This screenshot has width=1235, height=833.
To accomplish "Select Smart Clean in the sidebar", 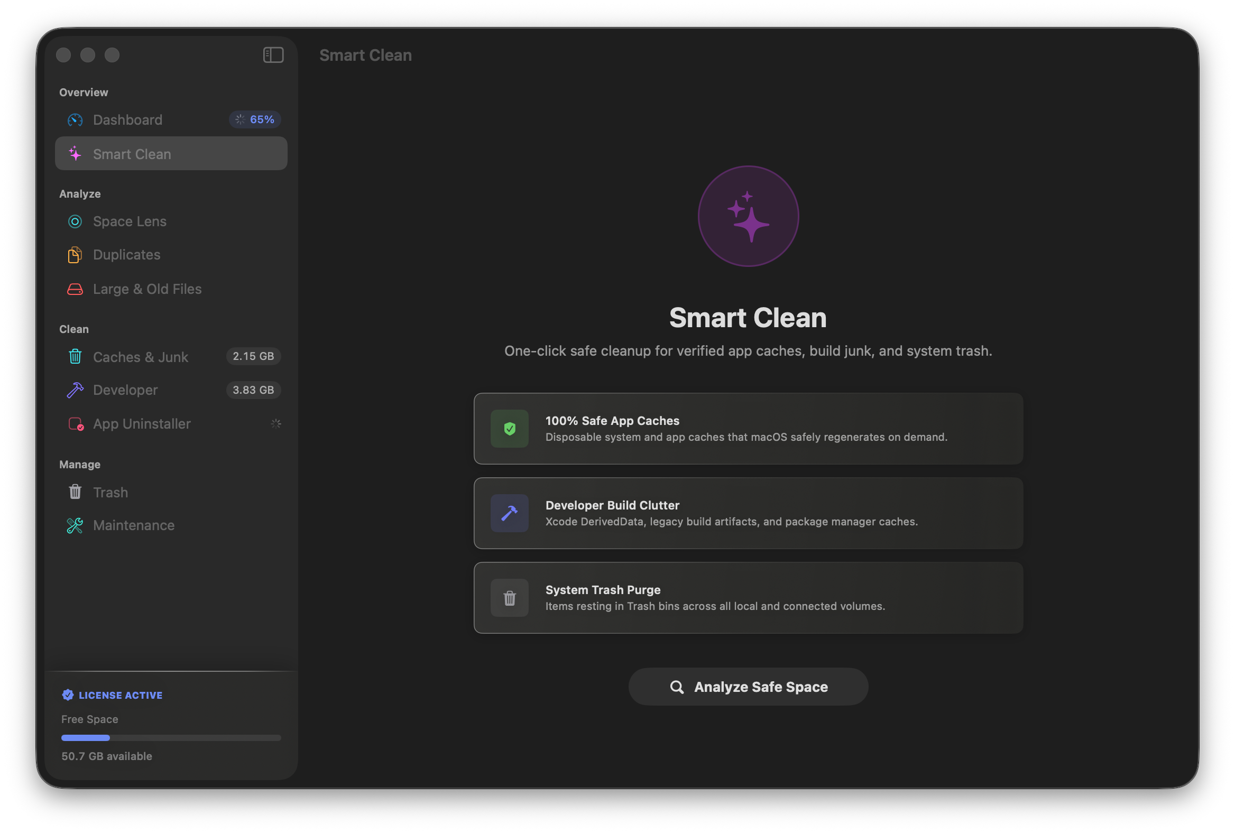I will [171, 154].
